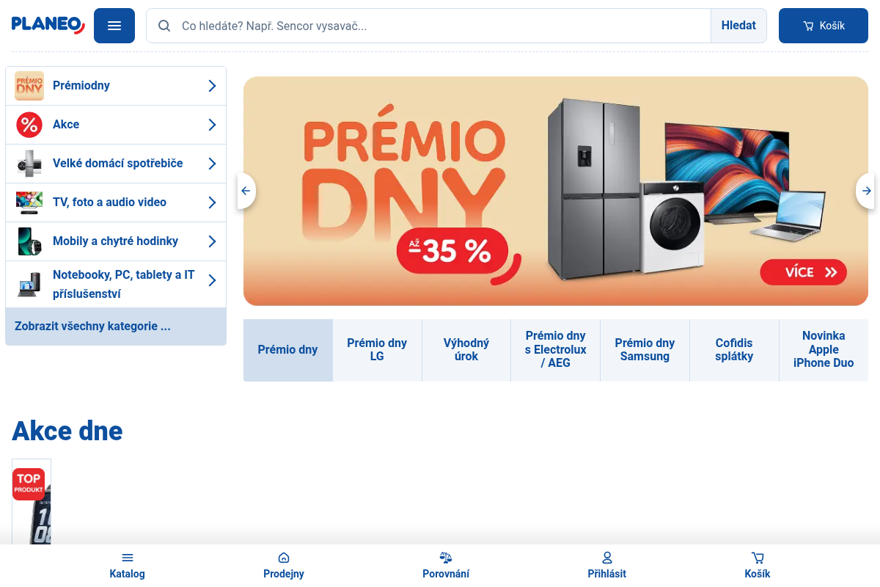The image size is (880, 587).
Task: Click the Notebooky, PC, tablety icon
Action: click(29, 284)
